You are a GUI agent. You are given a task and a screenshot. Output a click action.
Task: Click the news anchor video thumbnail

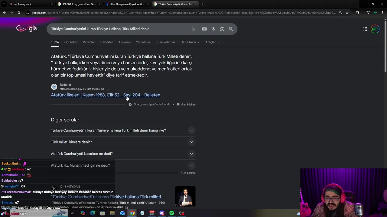185,196
